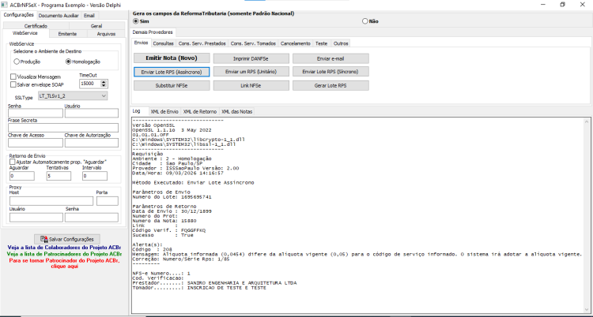Click log line Provedor : ISSSaoPaulo Versão: 2.00
This screenshot has height=317, width=593.
(x=185, y=168)
